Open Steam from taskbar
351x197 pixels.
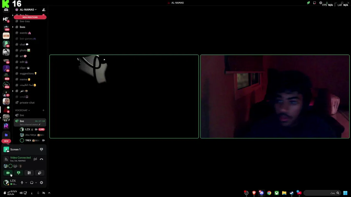pos(291,193)
